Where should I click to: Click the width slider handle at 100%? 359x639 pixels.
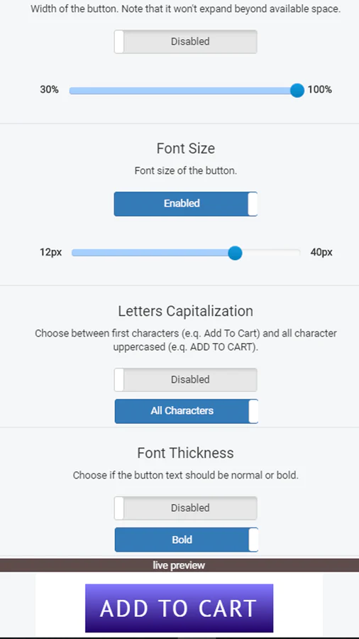click(x=297, y=90)
